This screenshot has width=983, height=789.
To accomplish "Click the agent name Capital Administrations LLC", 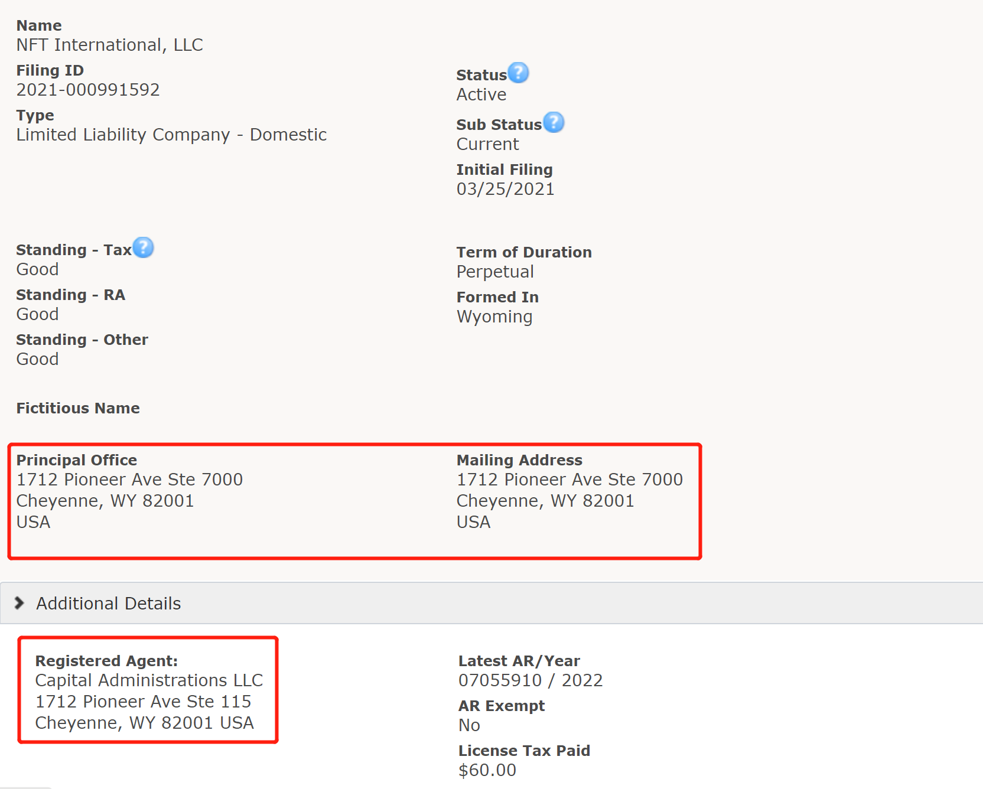I will (x=149, y=680).
